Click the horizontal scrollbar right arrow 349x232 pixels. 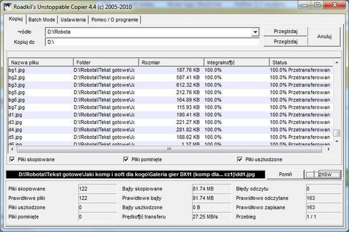(x=329, y=149)
